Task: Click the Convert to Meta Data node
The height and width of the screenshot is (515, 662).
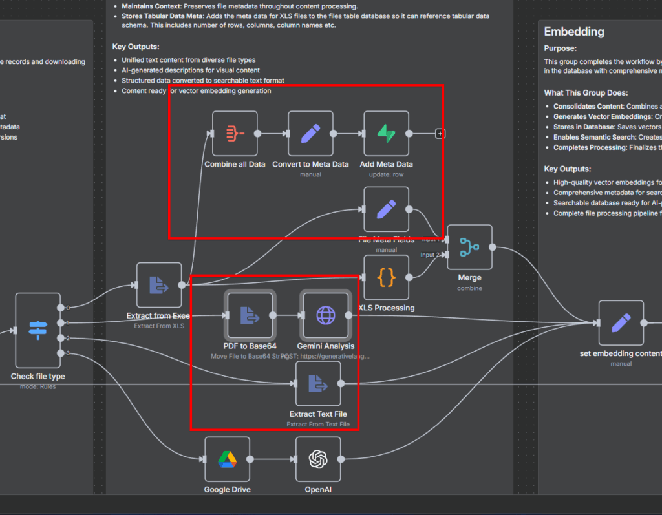Action: [x=310, y=134]
